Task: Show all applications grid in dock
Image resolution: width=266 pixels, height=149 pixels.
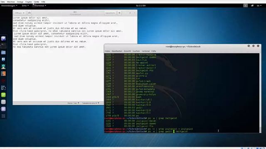Action: pyautogui.click(x=3, y=116)
